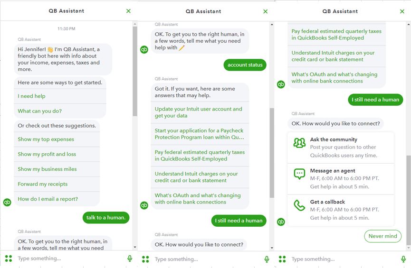Click the microphone icon in the right chat panel
Viewport: 411px width, 268px height.
pos(403,259)
